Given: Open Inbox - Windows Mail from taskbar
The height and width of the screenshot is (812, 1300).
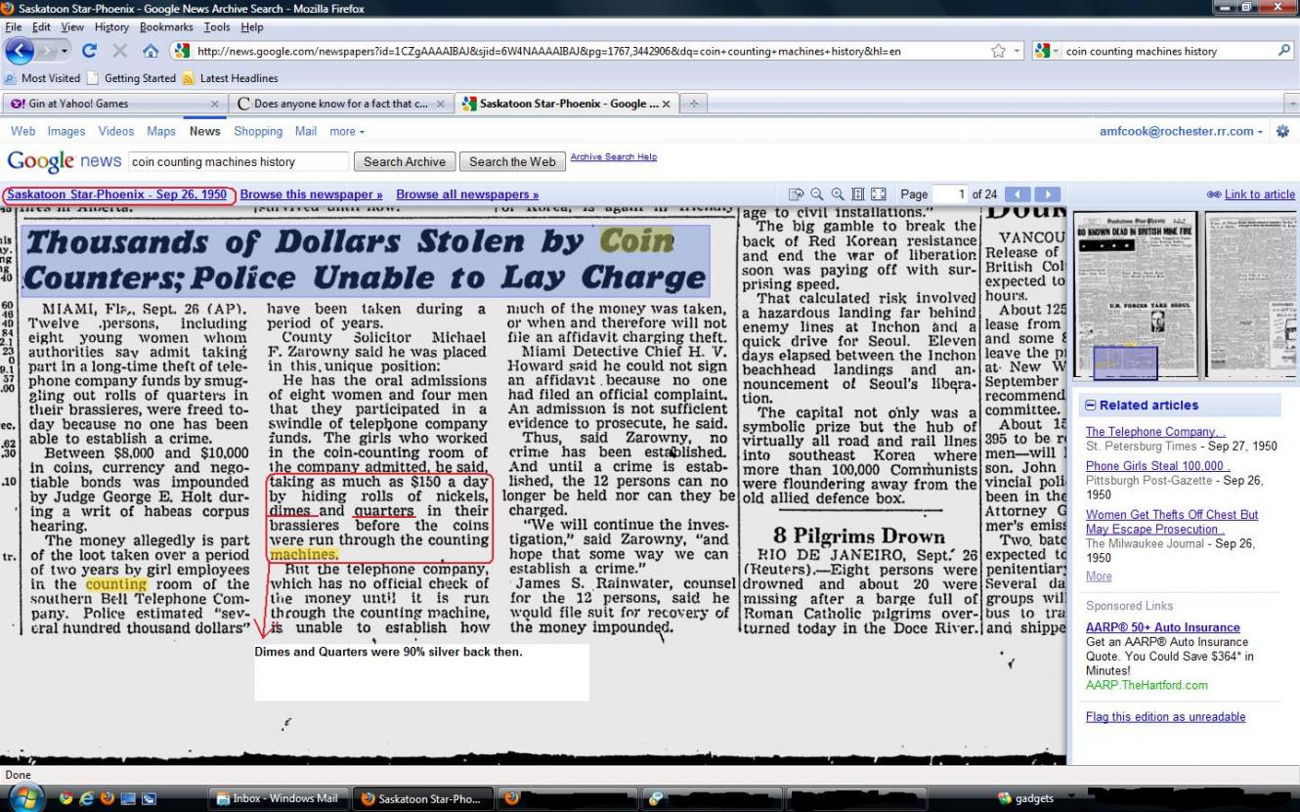Looking at the screenshot, I should point(276,798).
